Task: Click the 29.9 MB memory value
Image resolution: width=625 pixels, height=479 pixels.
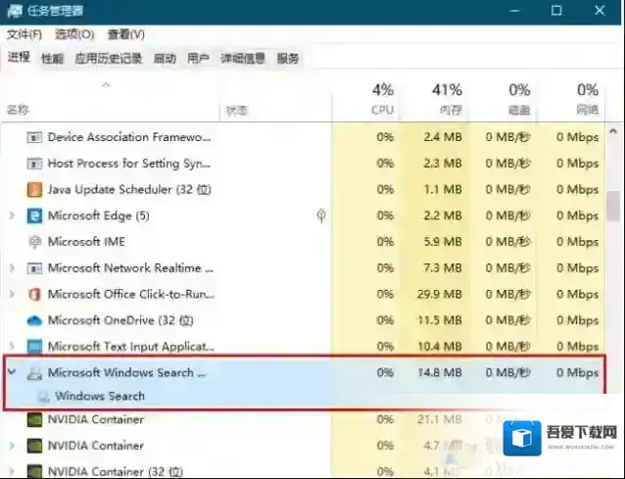Action: (439, 294)
